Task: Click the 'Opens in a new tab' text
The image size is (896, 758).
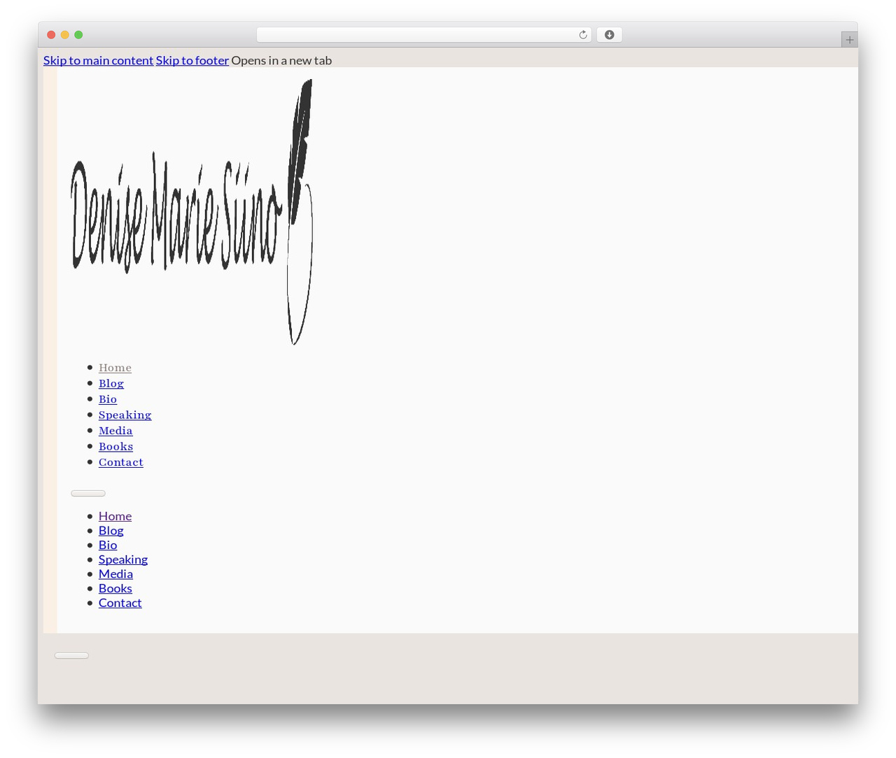Action: [x=281, y=61]
